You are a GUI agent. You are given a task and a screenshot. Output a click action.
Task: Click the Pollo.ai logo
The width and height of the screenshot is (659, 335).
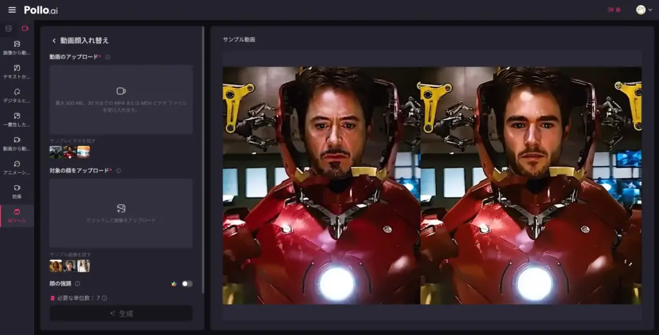coord(41,10)
